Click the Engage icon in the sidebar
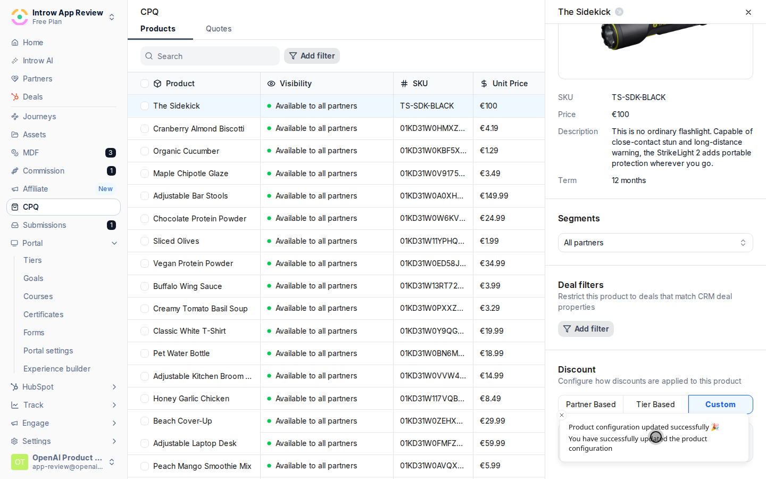 [15, 423]
